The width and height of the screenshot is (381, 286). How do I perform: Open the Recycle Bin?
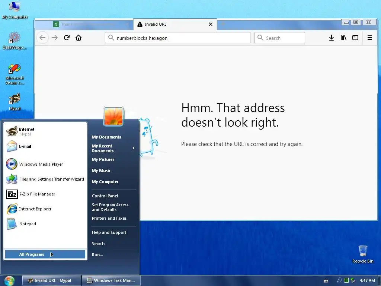[363, 254]
